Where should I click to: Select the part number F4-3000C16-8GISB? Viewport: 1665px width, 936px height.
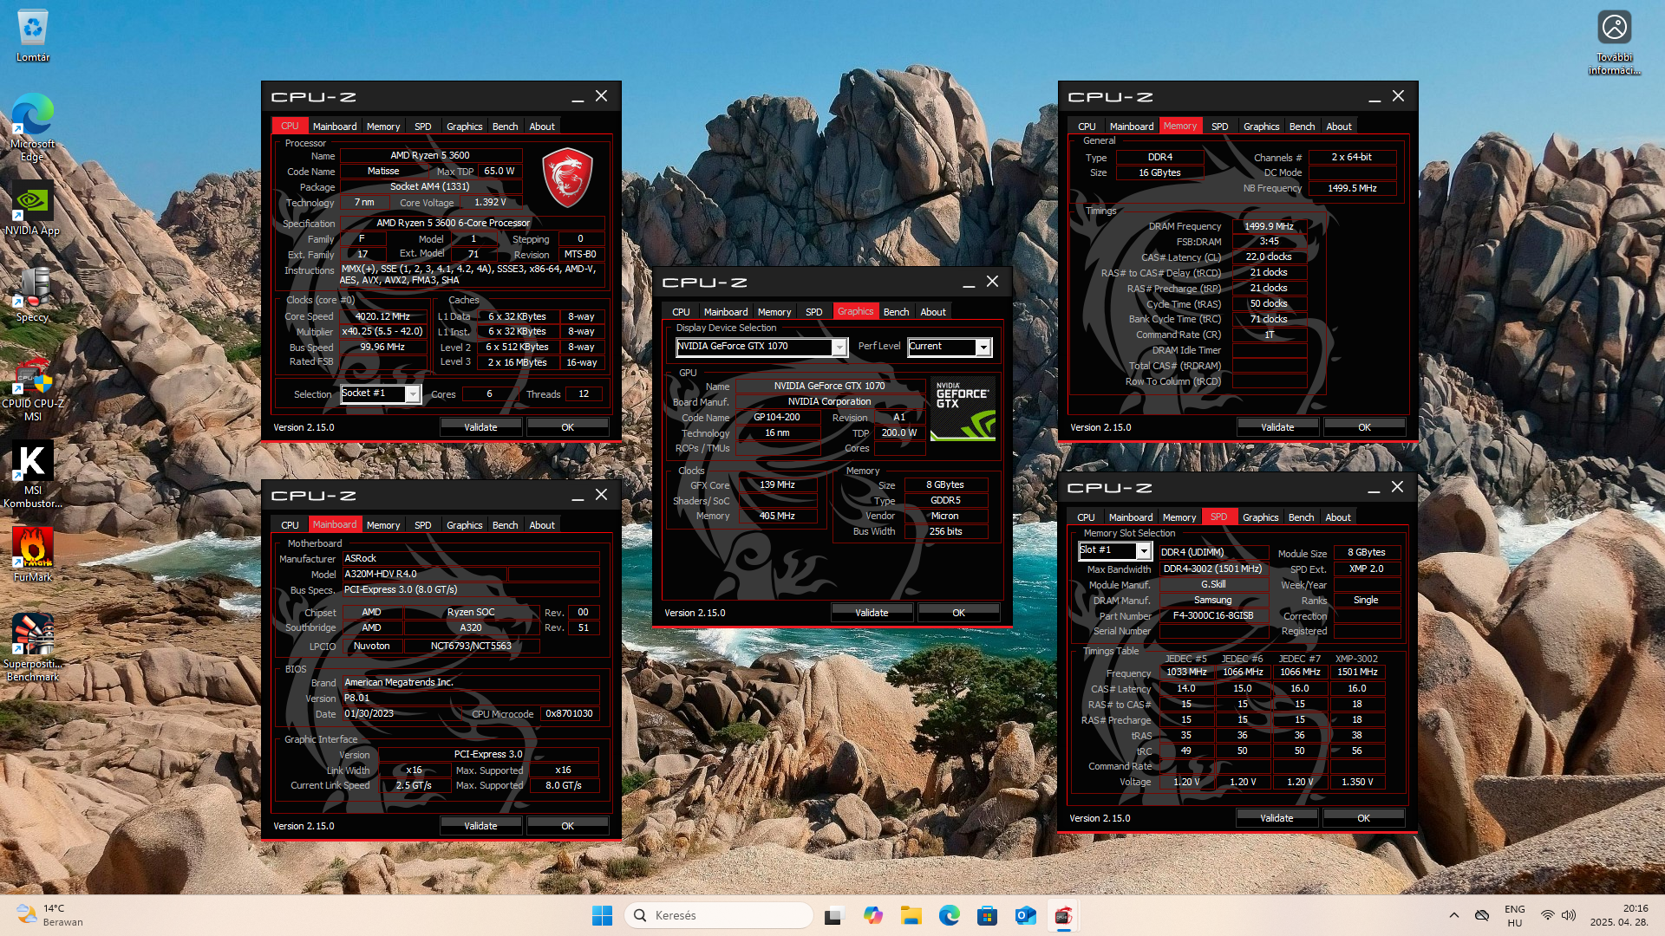pyautogui.click(x=1212, y=615)
